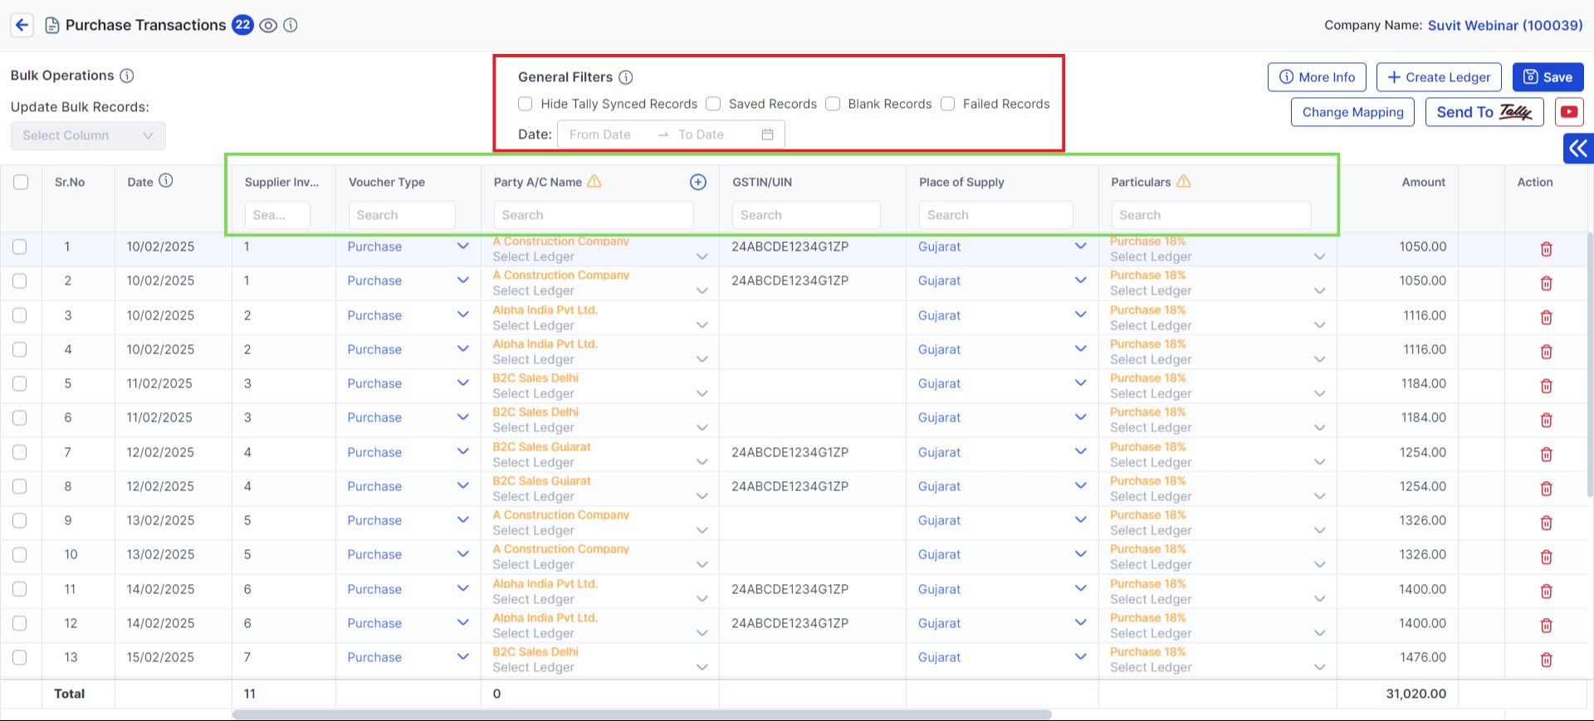
Task: Focus the GSTIN/UIN search field
Action: pos(806,215)
